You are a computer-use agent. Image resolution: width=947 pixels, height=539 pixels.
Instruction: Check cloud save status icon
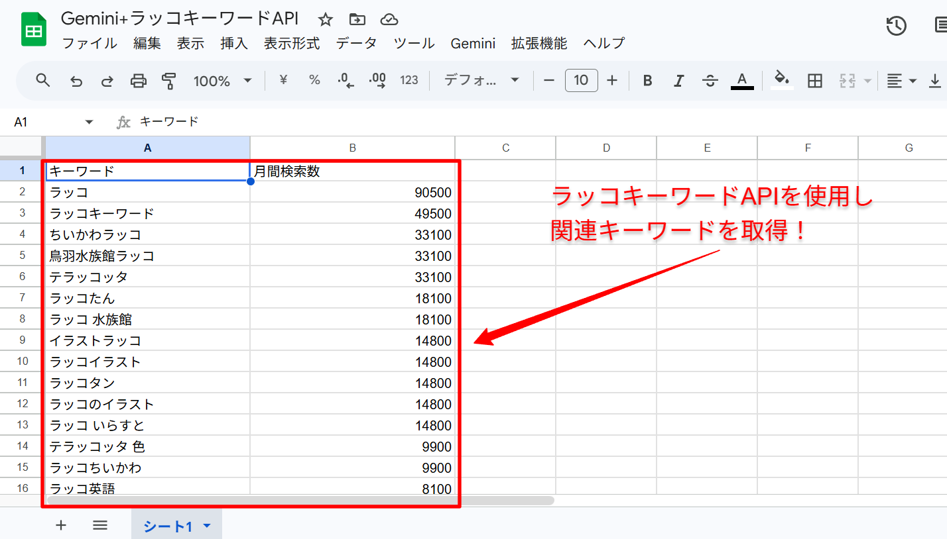coord(389,19)
